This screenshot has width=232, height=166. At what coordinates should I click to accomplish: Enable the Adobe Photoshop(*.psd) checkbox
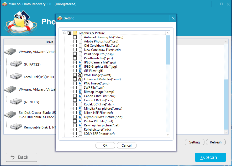(75, 41)
